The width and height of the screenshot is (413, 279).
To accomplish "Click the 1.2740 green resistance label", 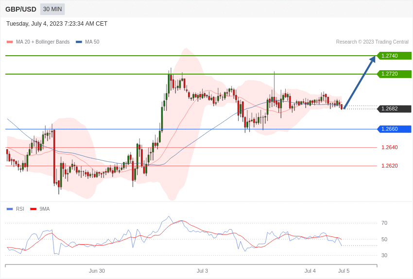I will pos(394,56).
